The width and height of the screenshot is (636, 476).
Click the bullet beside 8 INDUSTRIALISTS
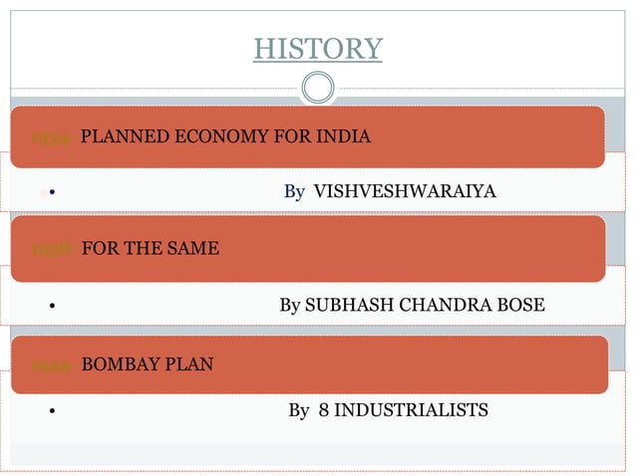52,411
